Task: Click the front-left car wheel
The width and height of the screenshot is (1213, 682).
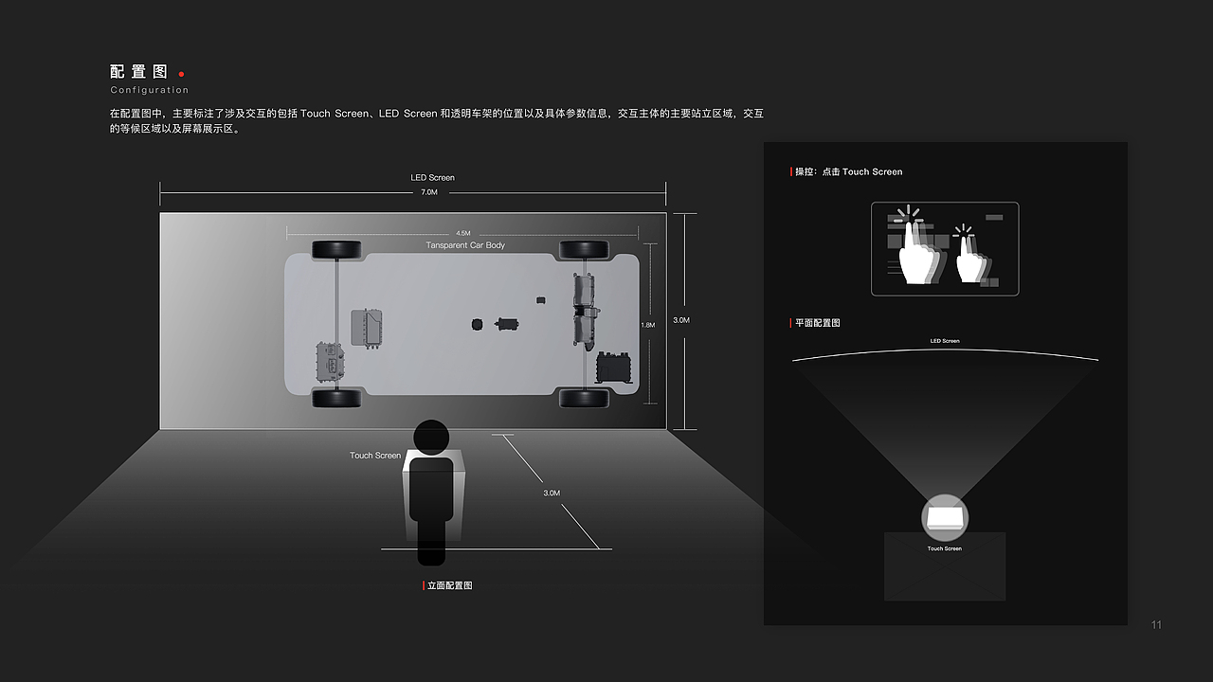Action: (336, 249)
